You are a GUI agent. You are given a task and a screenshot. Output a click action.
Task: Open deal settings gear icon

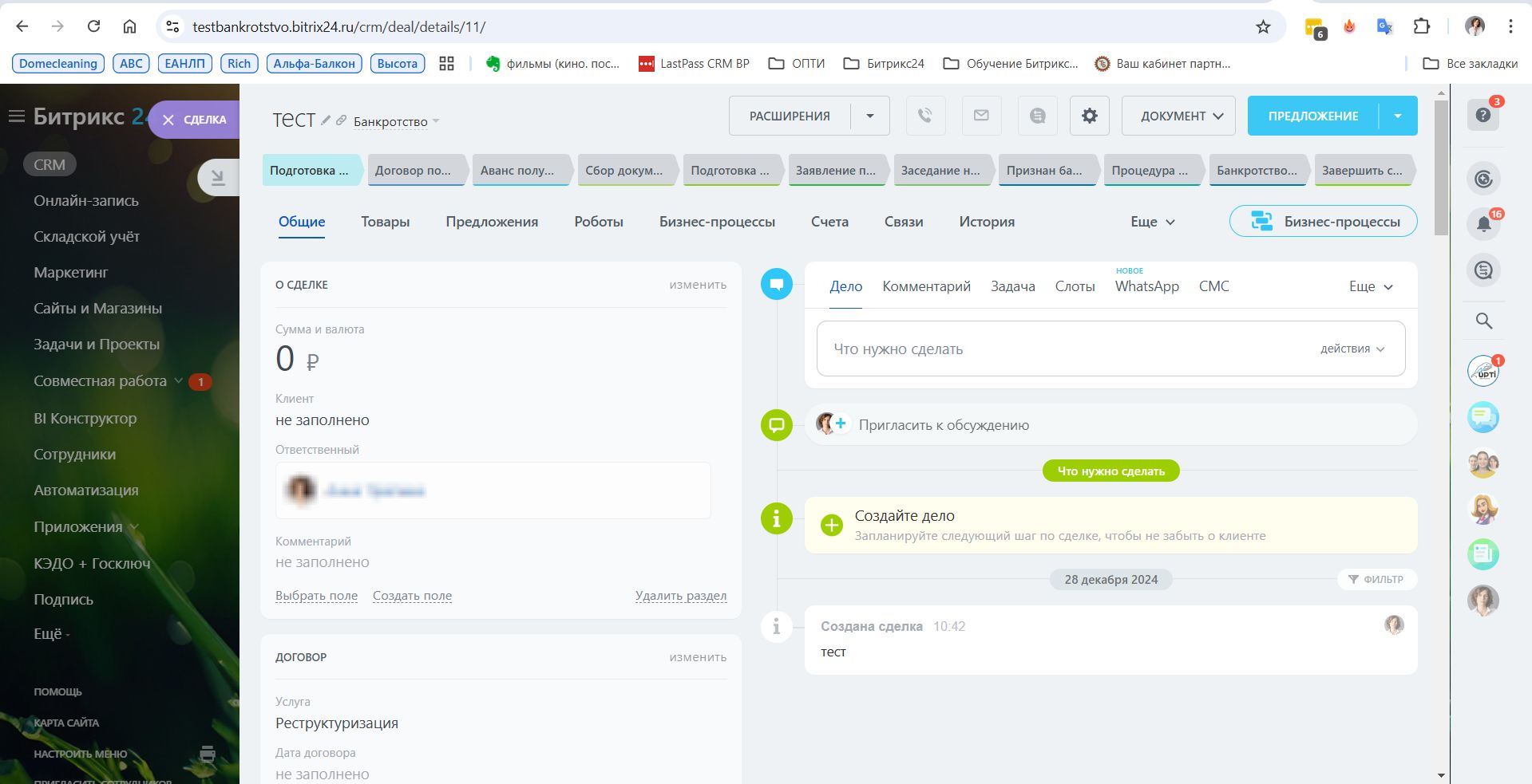(1089, 116)
